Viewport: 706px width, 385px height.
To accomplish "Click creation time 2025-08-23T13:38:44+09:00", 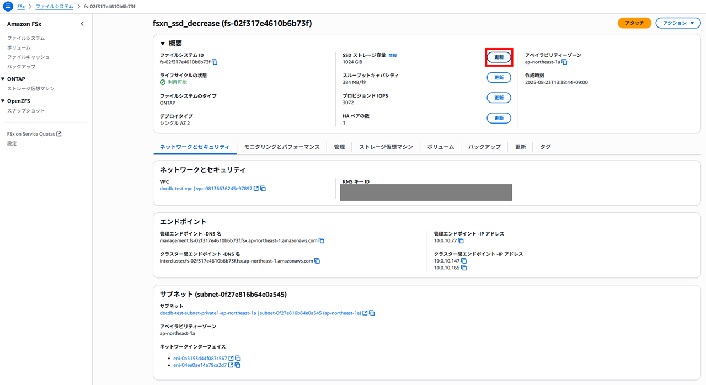I will pos(557,82).
